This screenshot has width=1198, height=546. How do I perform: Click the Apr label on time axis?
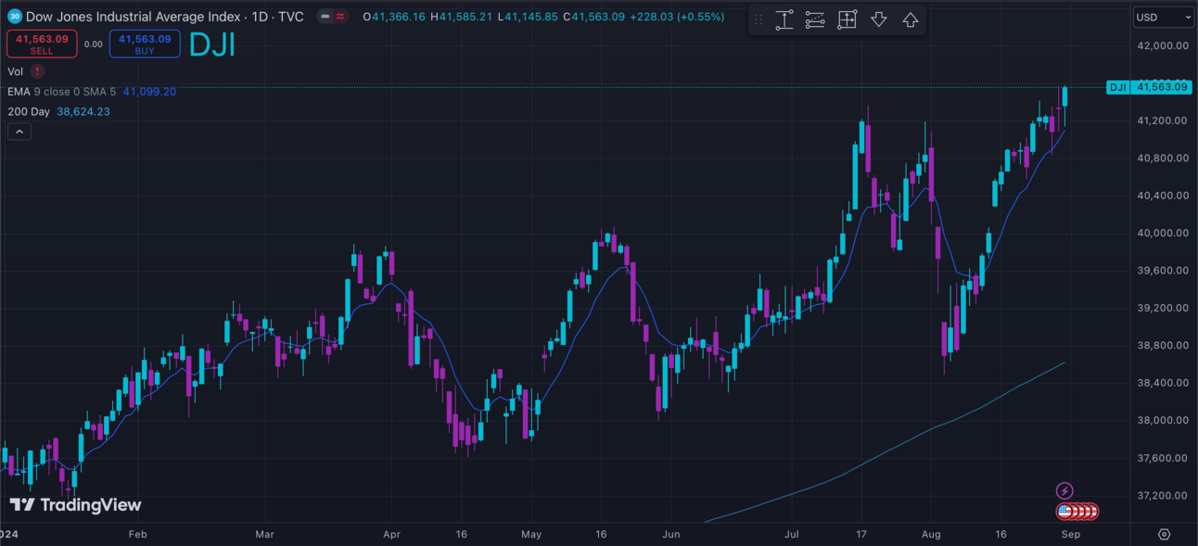[391, 535]
